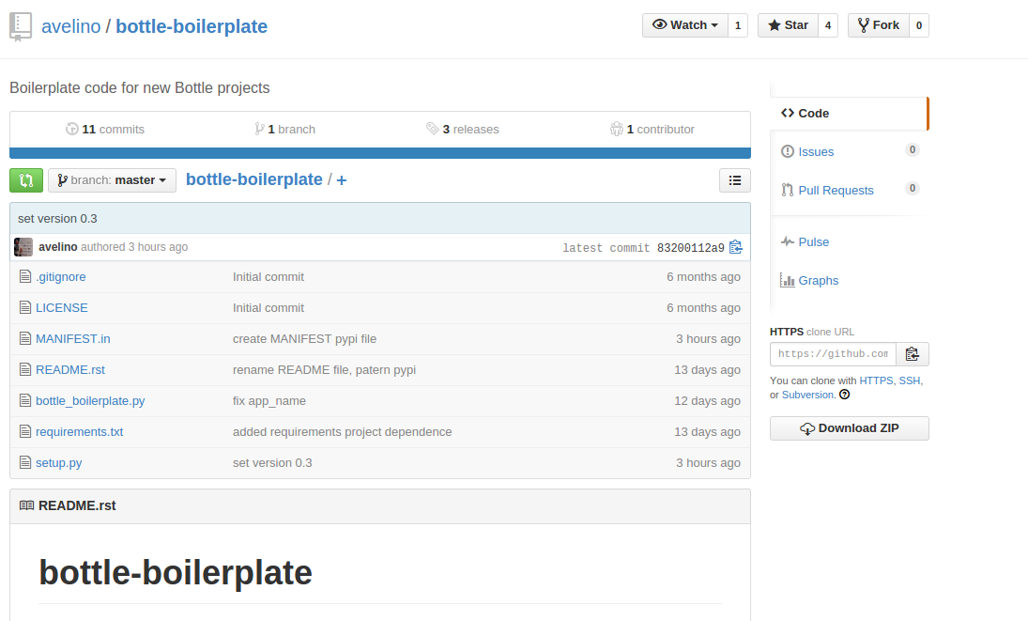The width and height of the screenshot is (1028, 621).
Task: Open the LICENSE file
Action: (62, 307)
